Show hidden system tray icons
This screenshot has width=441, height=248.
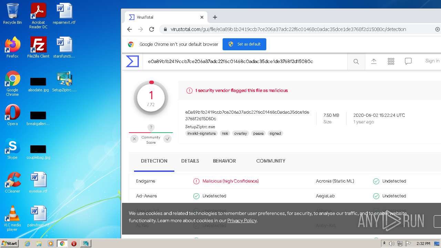384,244
